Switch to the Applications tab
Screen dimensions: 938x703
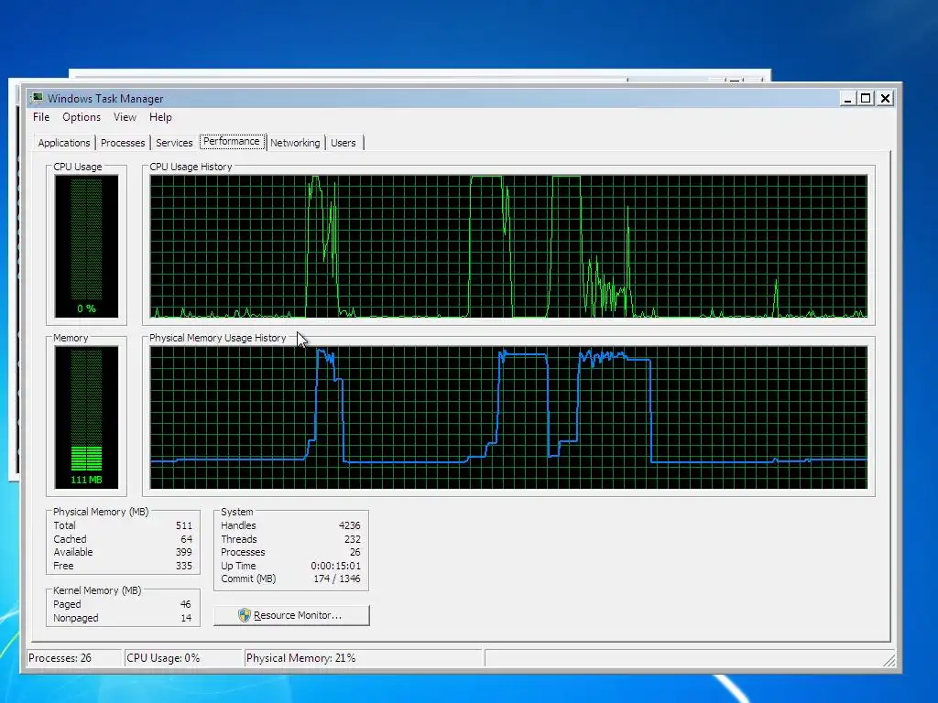tap(63, 143)
